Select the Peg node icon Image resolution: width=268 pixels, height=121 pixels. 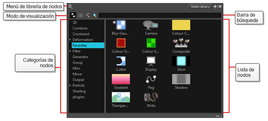click(x=151, y=79)
